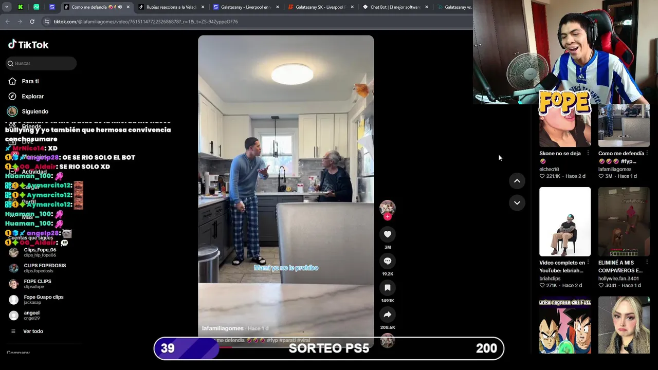Image resolution: width=658 pixels, height=370 pixels.
Task: Share video with the arrow icon
Action: (388, 314)
